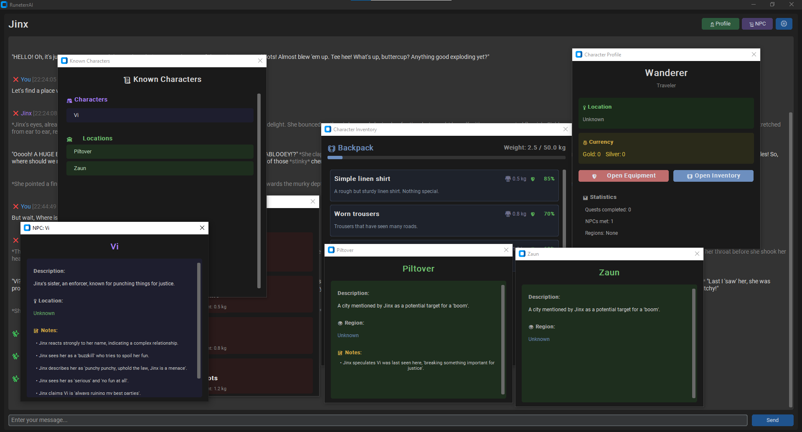Click the Known Characters heading scroll icon

point(127,80)
